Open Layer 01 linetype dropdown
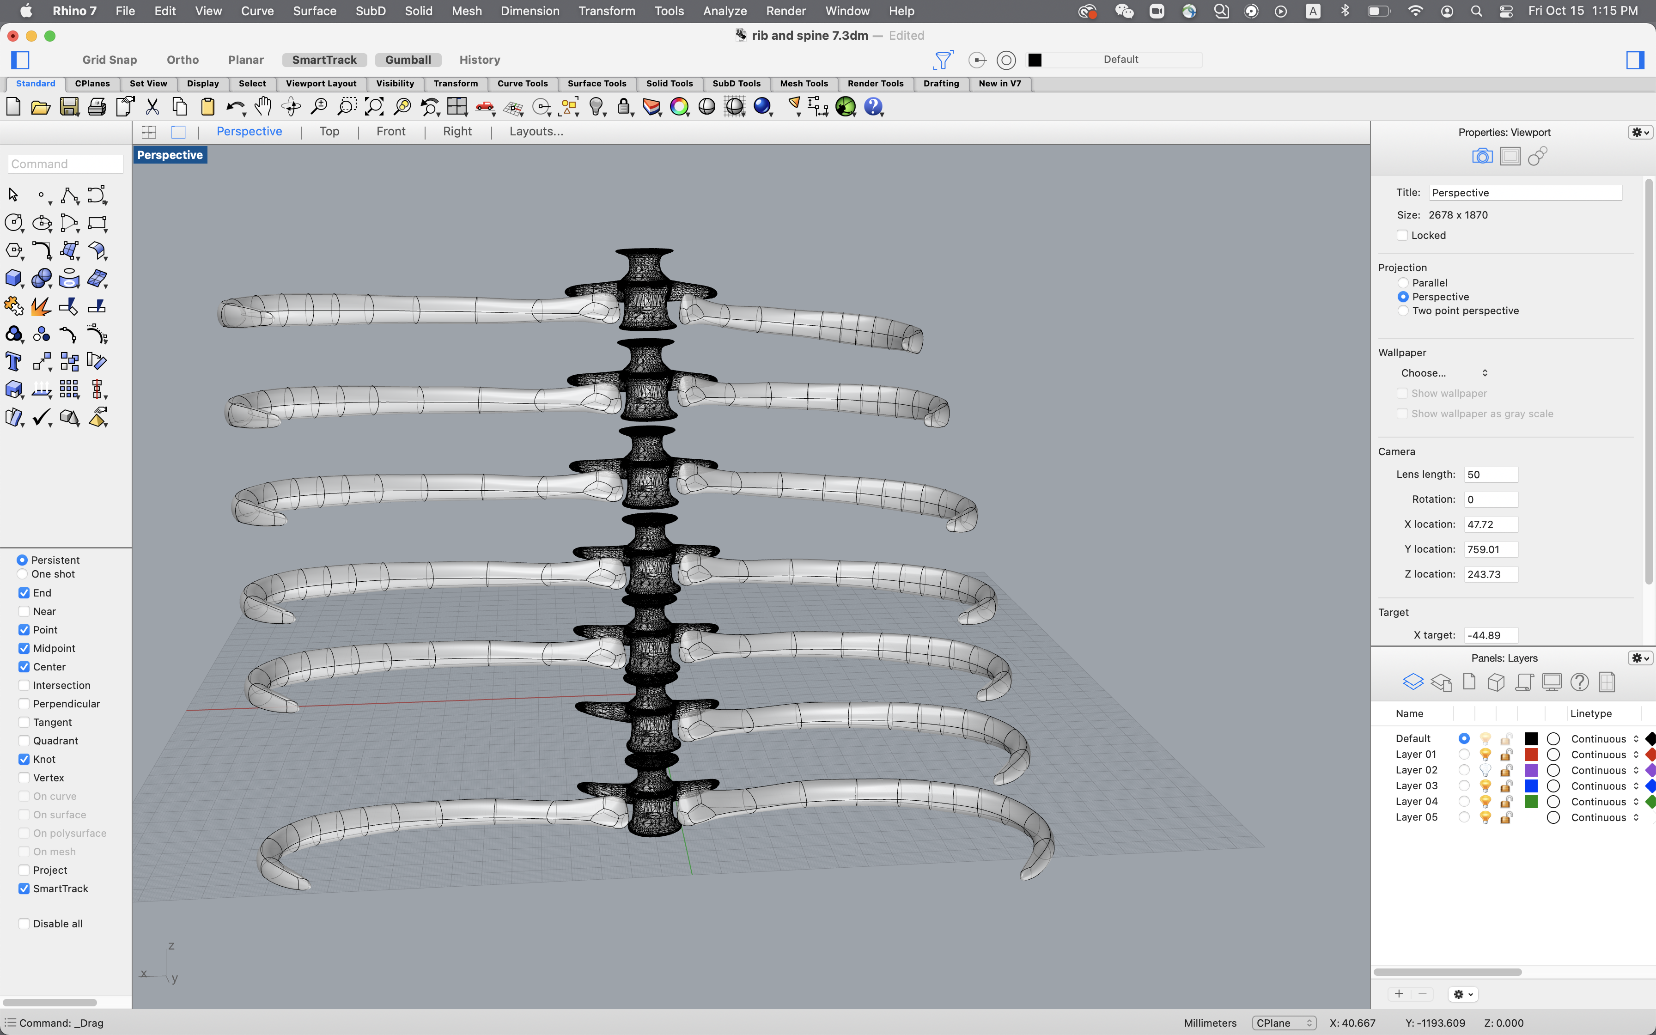Viewport: 1656px width, 1035px height. click(x=1605, y=755)
